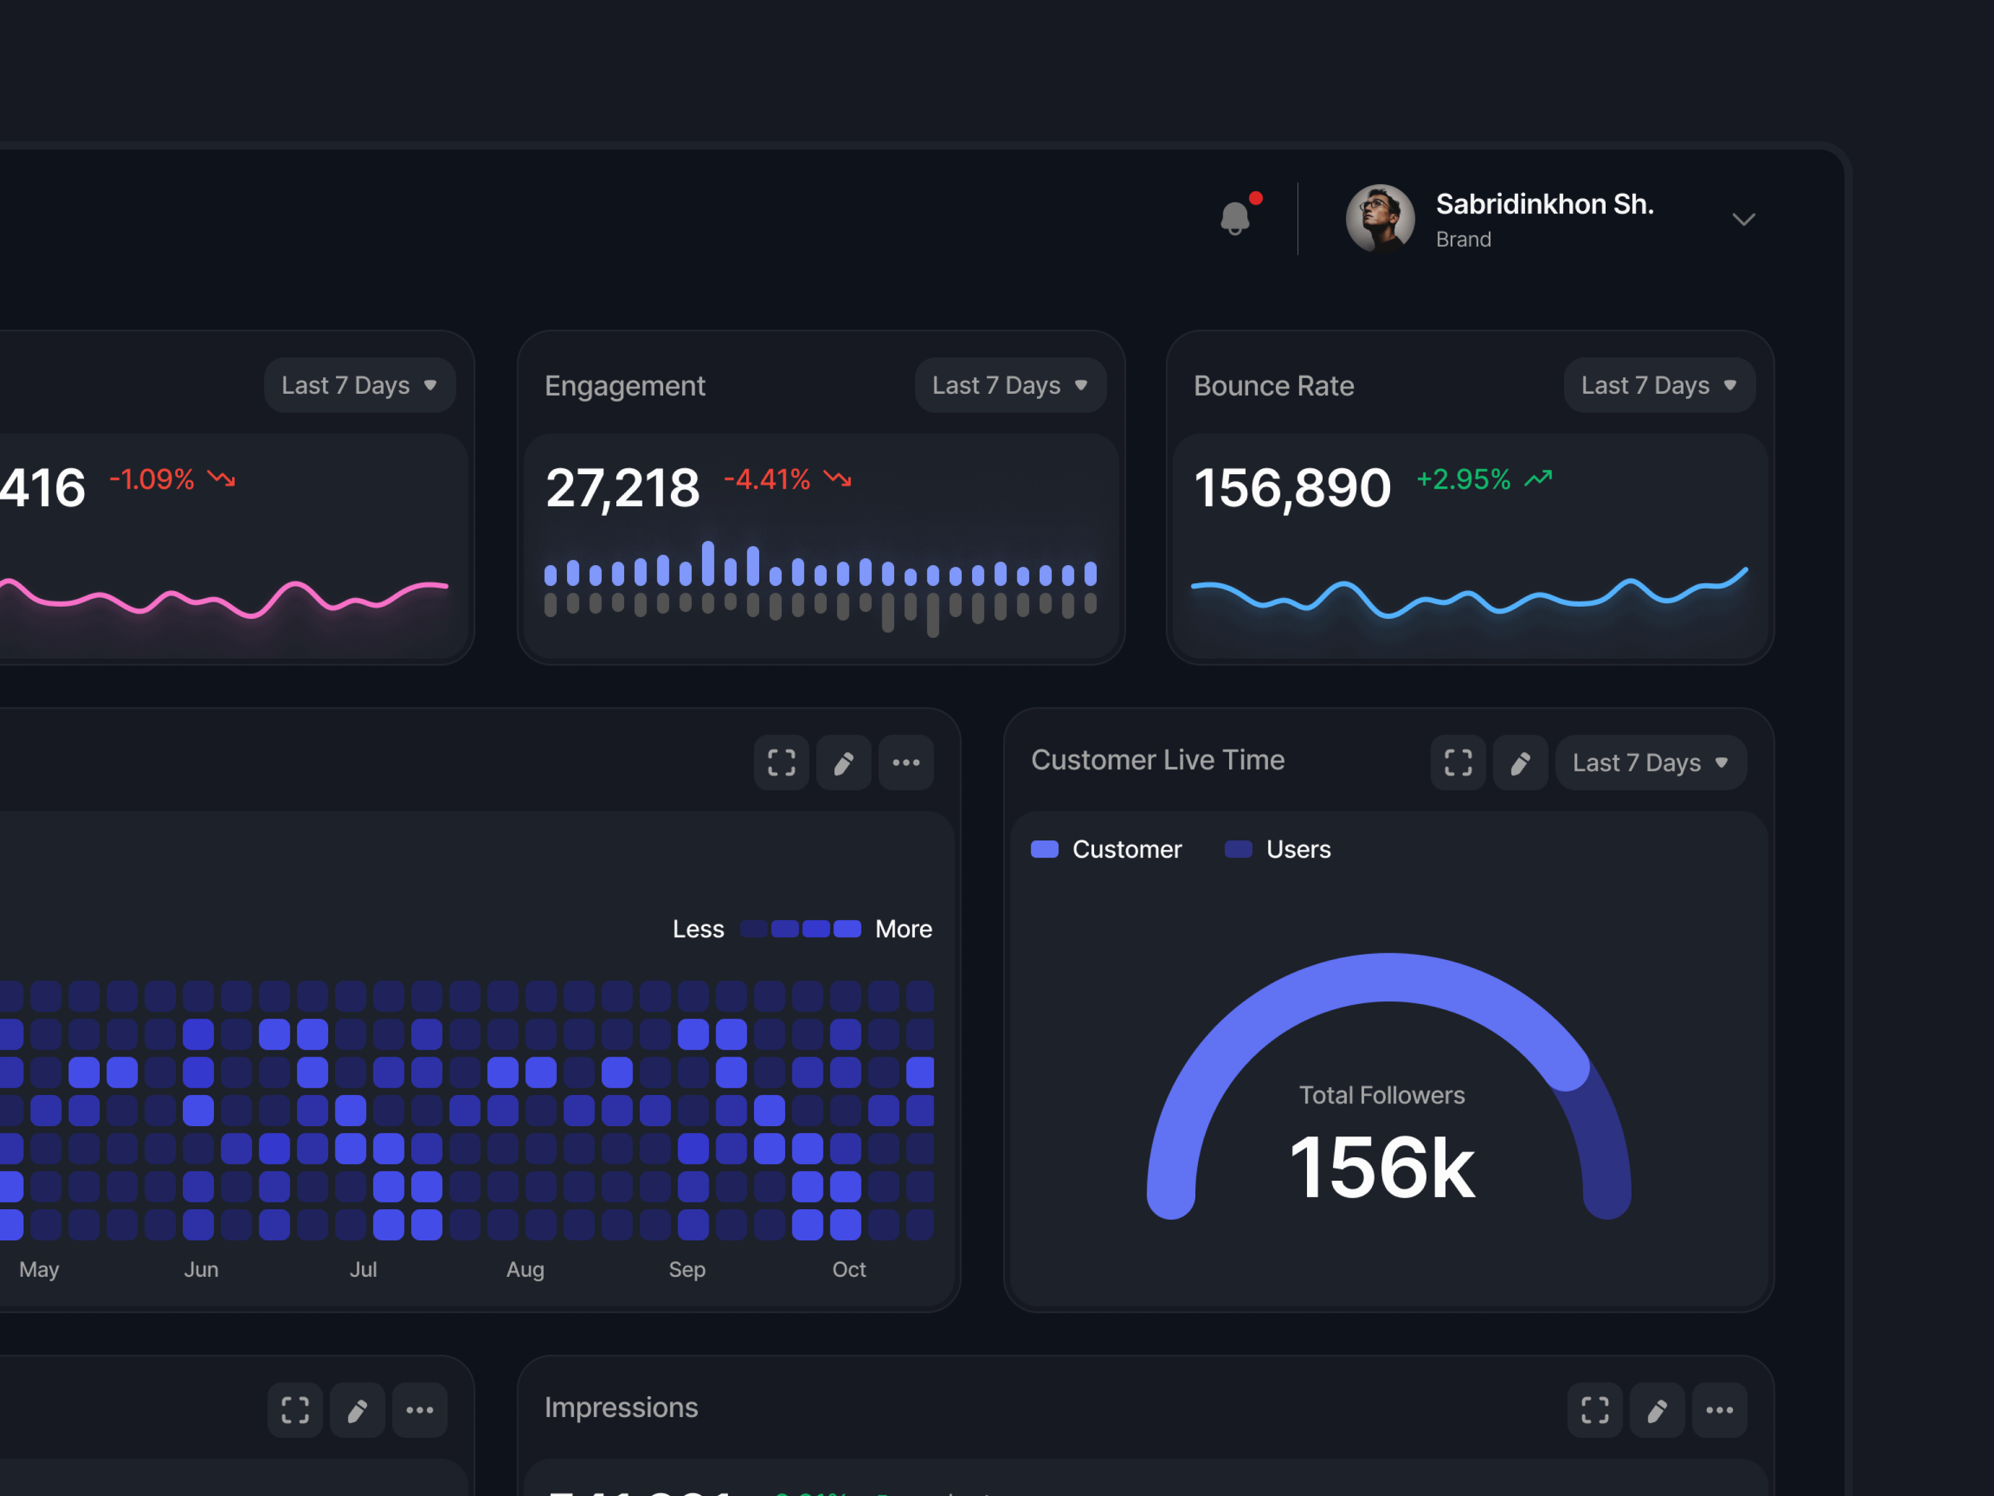Open more options on heatmap card
The image size is (1994, 1496).
tap(906, 763)
